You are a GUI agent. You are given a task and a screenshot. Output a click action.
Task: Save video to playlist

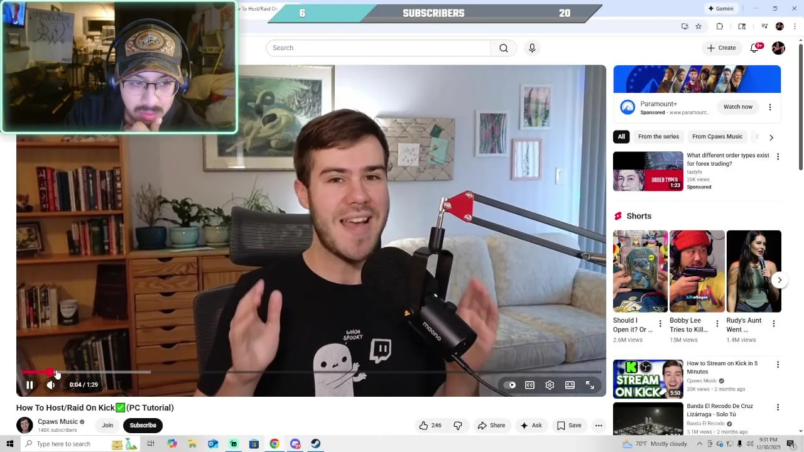tap(569, 425)
